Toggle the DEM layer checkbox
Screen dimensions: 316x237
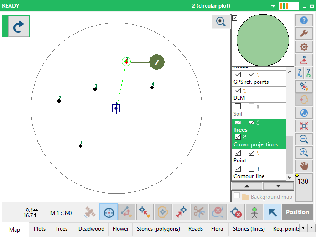pyautogui.click(x=238, y=90)
